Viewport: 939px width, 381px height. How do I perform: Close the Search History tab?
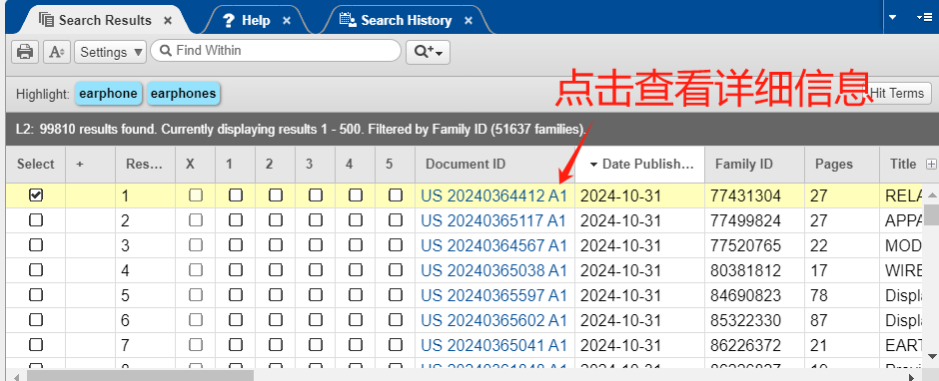click(x=469, y=21)
